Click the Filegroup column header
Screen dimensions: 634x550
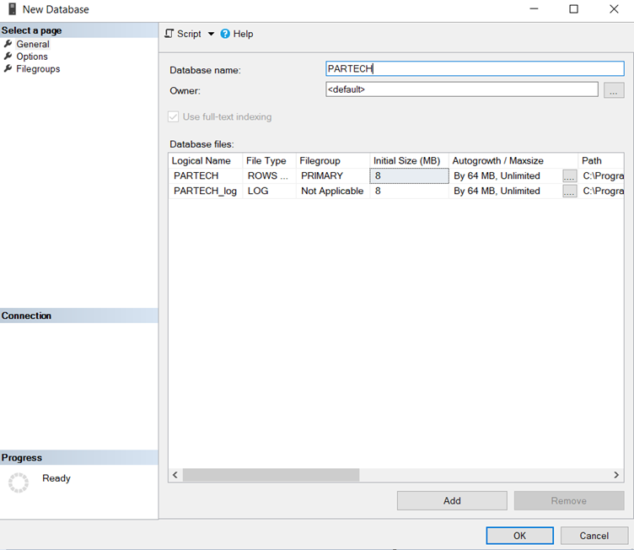[333, 160]
